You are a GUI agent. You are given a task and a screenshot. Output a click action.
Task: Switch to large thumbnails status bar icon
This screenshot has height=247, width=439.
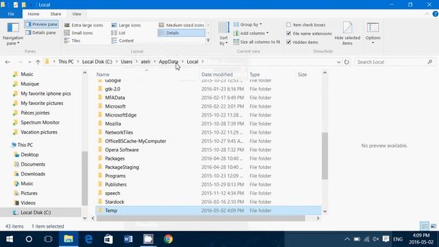(433, 226)
